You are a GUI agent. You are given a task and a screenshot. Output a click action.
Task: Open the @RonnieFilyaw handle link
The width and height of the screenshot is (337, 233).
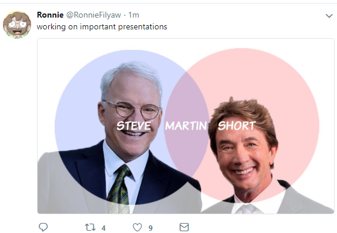(93, 15)
